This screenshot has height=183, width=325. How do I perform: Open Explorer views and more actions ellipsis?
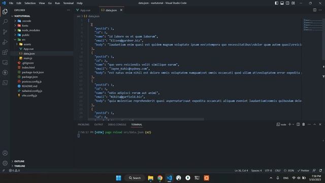tap(69, 10)
